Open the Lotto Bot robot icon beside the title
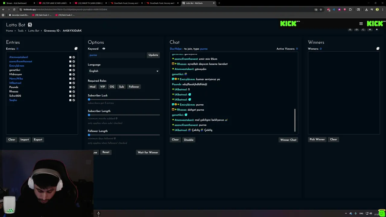The height and width of the screenshot is (217, 386). tap(30, 25)
